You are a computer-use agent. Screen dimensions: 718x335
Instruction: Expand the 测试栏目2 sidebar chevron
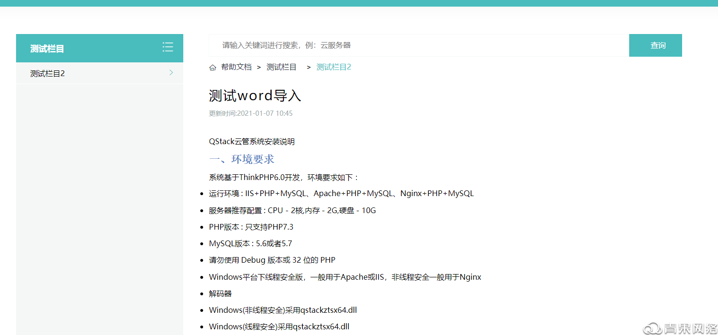171,73
